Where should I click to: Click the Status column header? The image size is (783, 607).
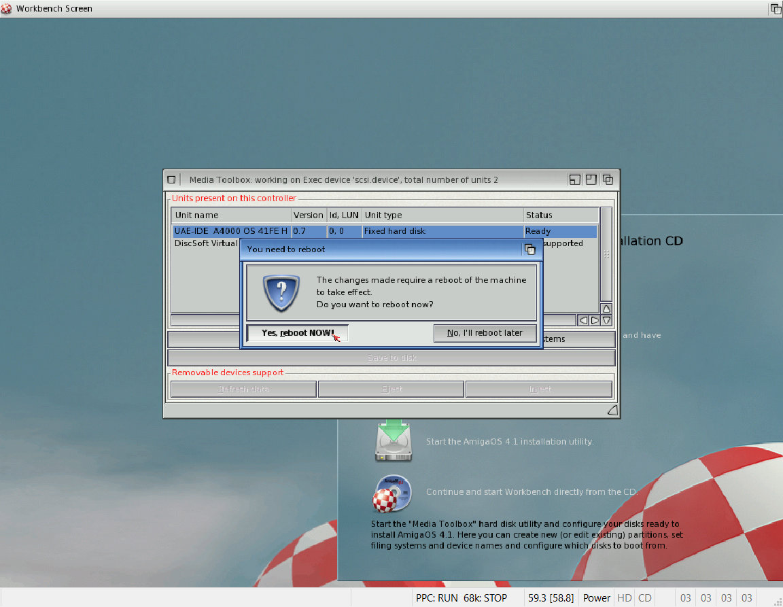click(x=561, y=215)
